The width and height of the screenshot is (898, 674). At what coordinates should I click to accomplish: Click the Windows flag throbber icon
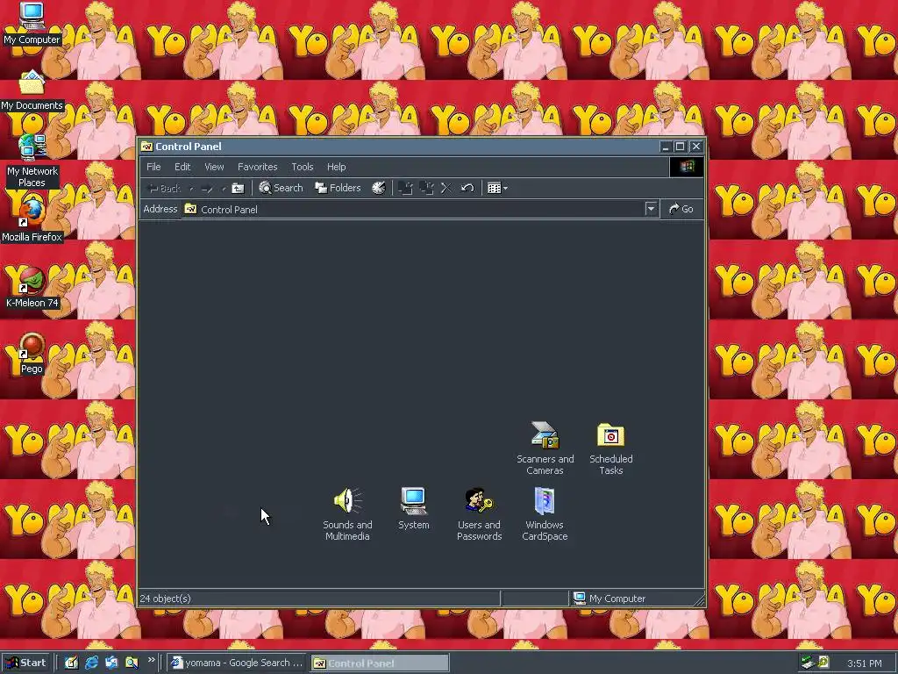pyautogui.click(x=687, y=167)
